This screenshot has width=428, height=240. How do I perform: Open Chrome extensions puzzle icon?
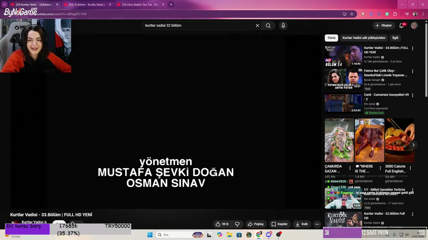[x=395, y=14]
